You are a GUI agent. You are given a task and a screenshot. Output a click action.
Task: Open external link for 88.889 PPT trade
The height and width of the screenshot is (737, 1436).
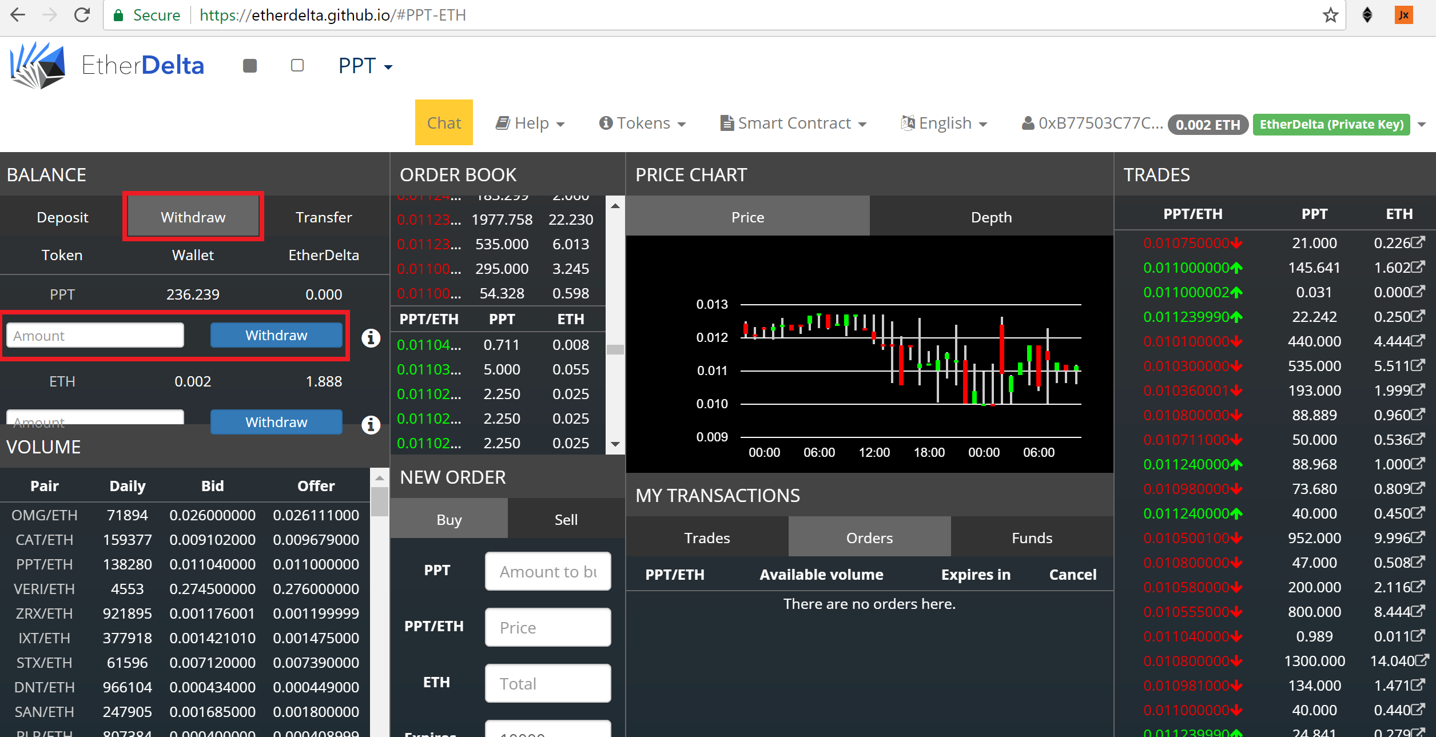tap(1418, 415)
